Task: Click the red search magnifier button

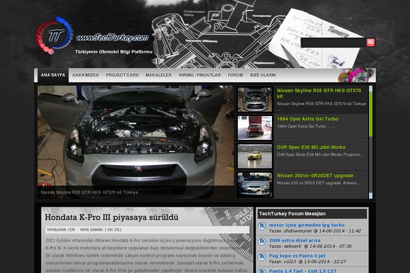Action: [370, 42]
